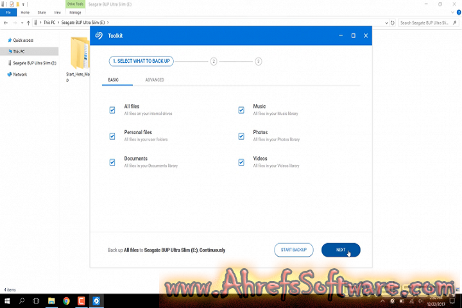The height and width of the screenshot is (308, 462).
Task: Click the "All files" label text
Action: pos(132,107)
